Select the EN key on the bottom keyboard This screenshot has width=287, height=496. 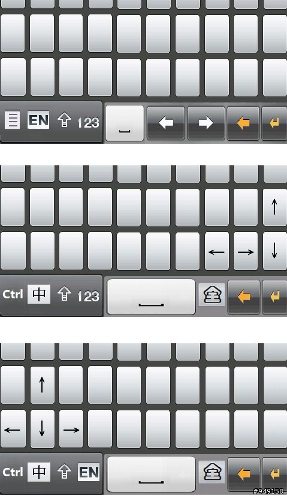89,472
